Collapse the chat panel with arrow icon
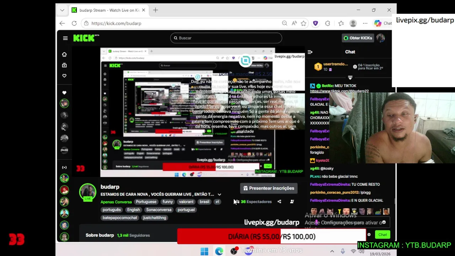The image size is (455, 256). 310,52
